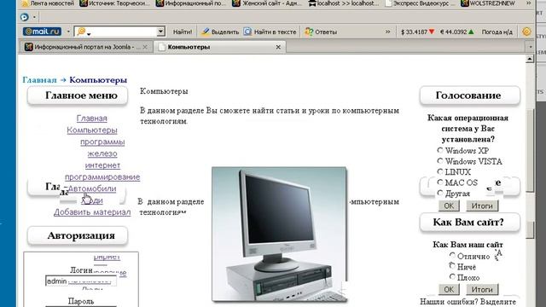Select the Windows XP radio button
Image resolution: width=546 pixels, height=307 pixels.
(x=440, y=150)
